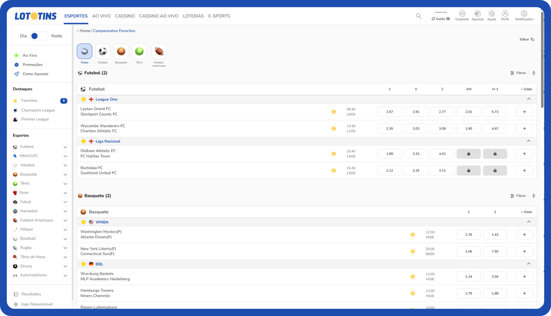Unfavorite Liga Nacional via star icon

point(83,141)
